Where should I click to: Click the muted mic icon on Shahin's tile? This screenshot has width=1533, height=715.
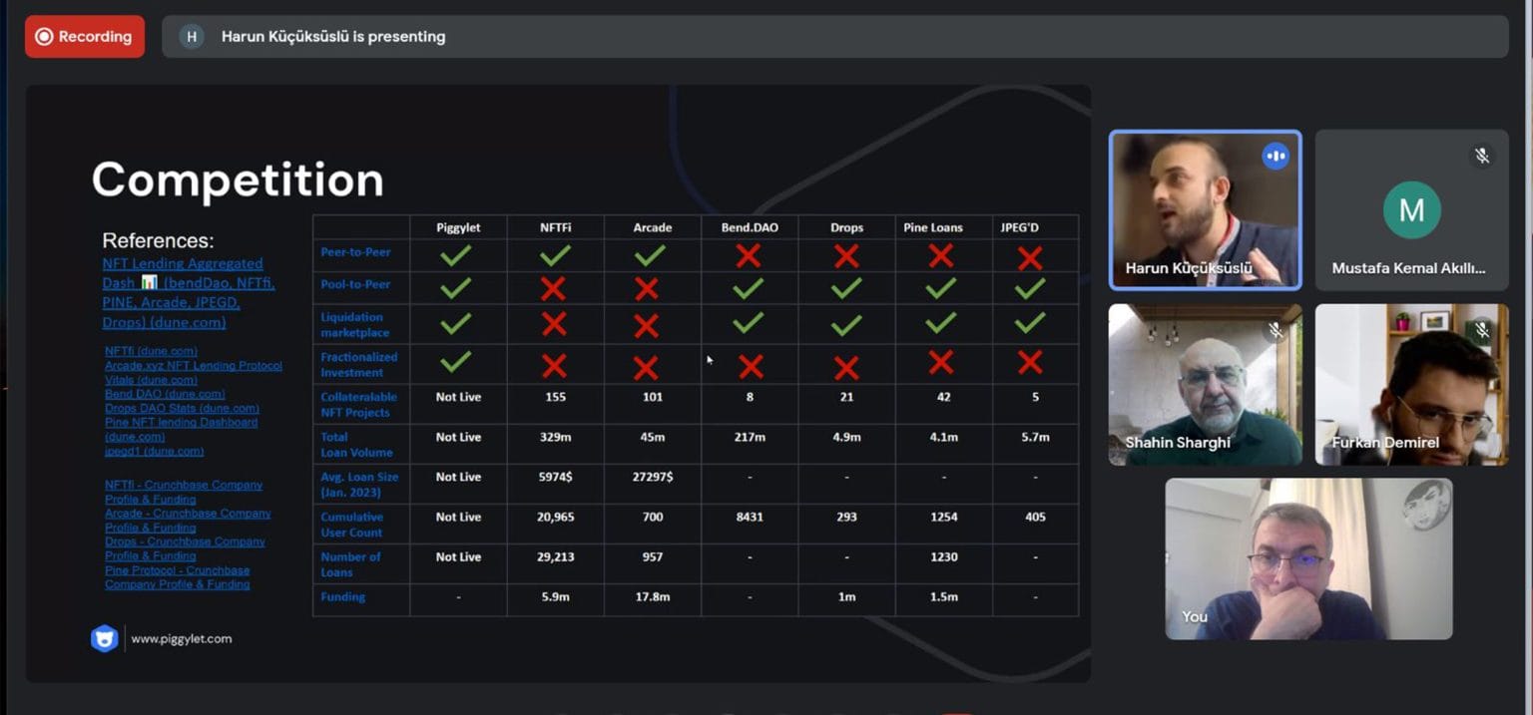(1276, 329)
